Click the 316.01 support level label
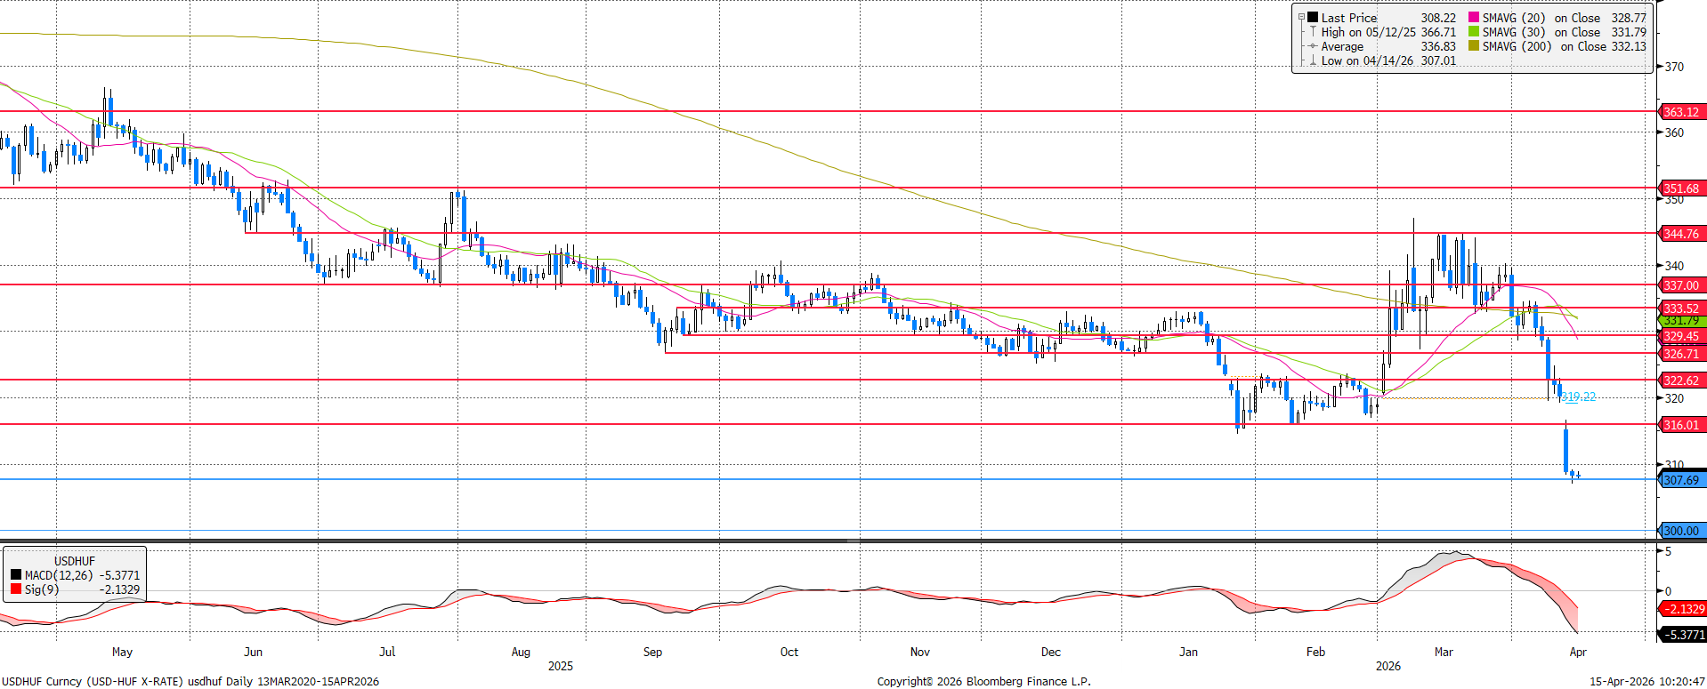1707x689 pixels. pos(1680,425)
